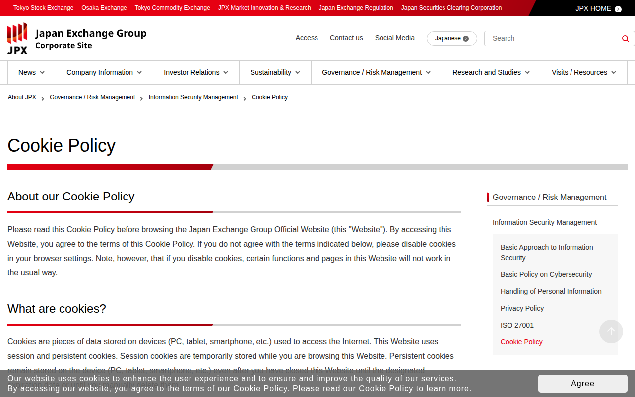Click About JPX in breadcrumb

click(x=22, y=97)
